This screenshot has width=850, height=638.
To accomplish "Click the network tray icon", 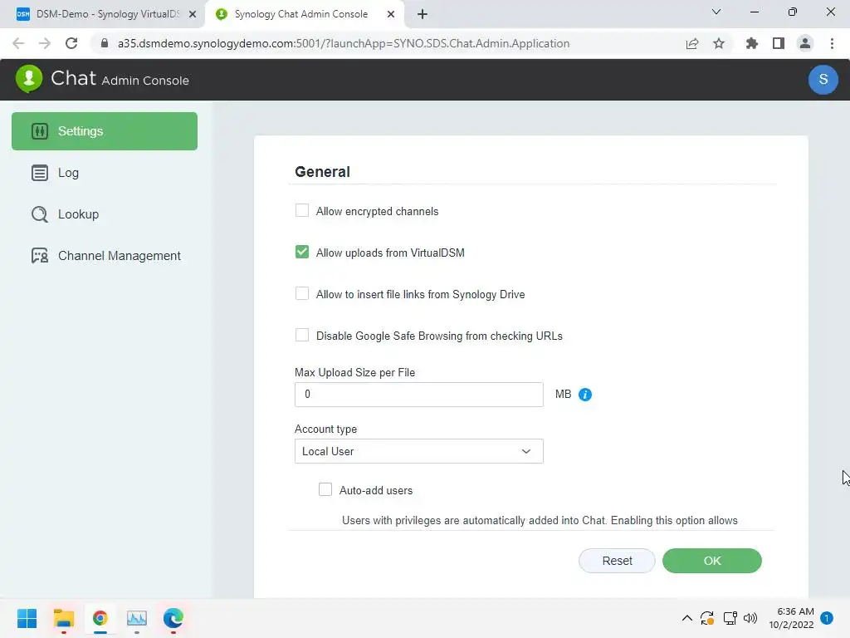I will pyautogui.click(x=730, y=618).
